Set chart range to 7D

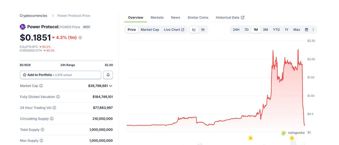pyautogui.click(x=246, y=30)
